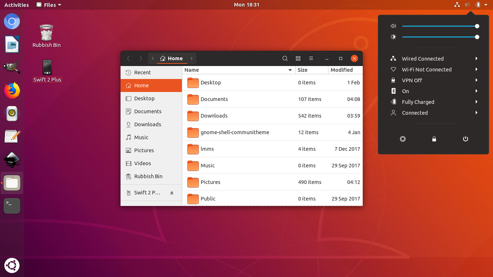Viewport: 493px width, 277px height.
Task: Open the Files app menu in top bar
Action: tap(49, 5)
